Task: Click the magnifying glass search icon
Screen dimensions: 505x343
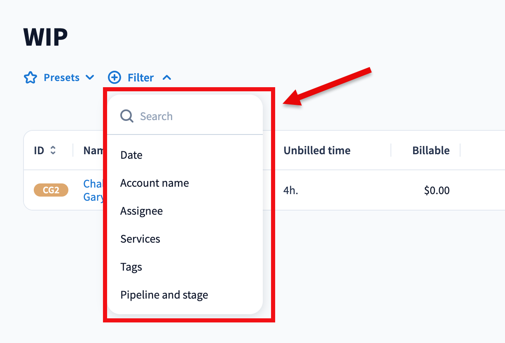Action: pos(127,116)
